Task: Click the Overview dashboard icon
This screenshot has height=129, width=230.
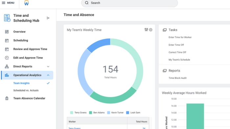Action: [x=7, y=32]
